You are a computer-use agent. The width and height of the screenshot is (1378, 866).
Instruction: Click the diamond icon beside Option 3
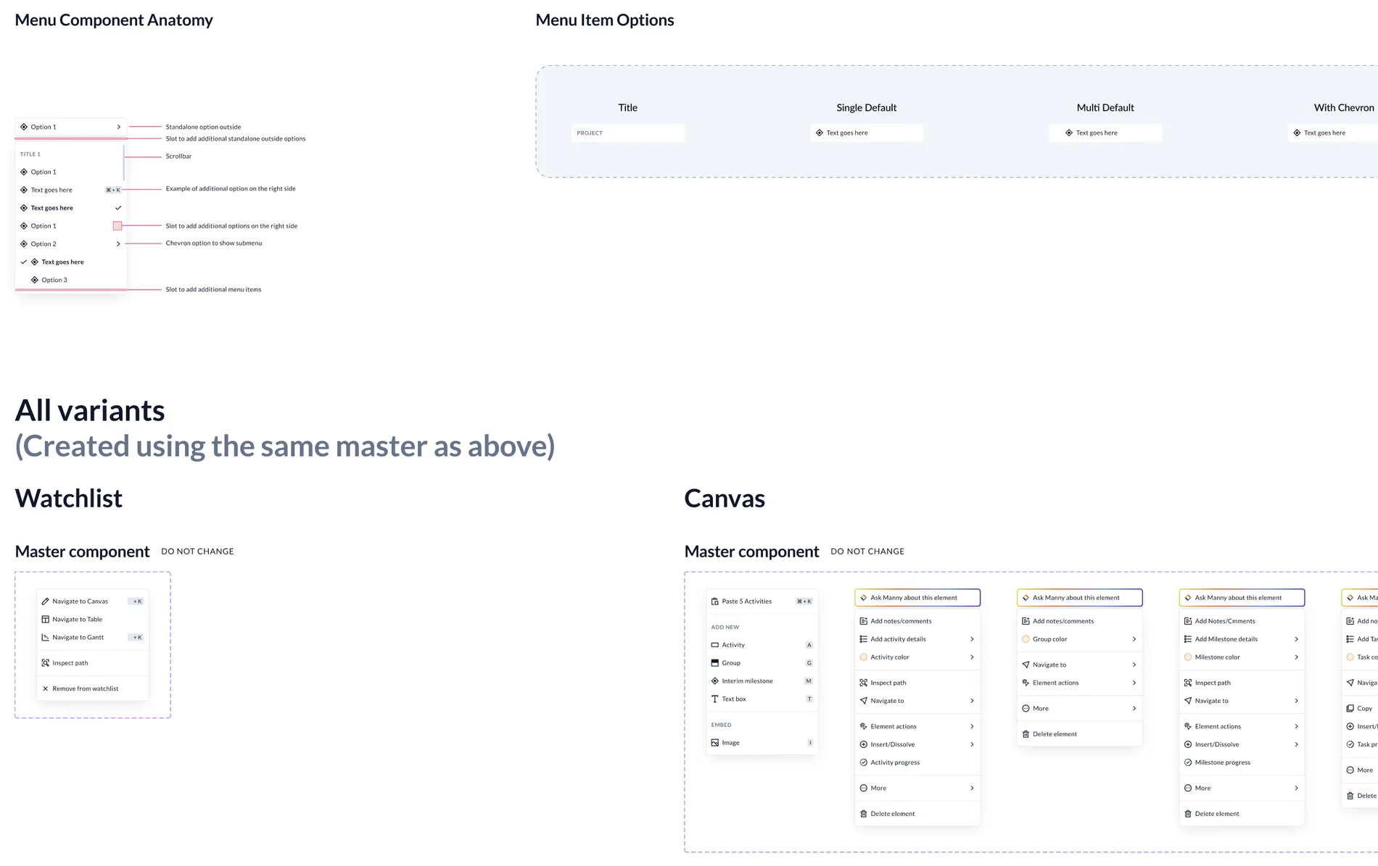(x=34, y=280)
